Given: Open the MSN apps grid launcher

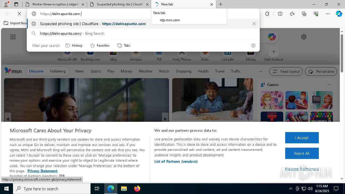Looking at the screenshot, I should (x=13, y=37).
